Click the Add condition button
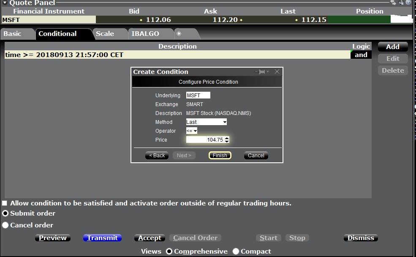 (393, 47)
